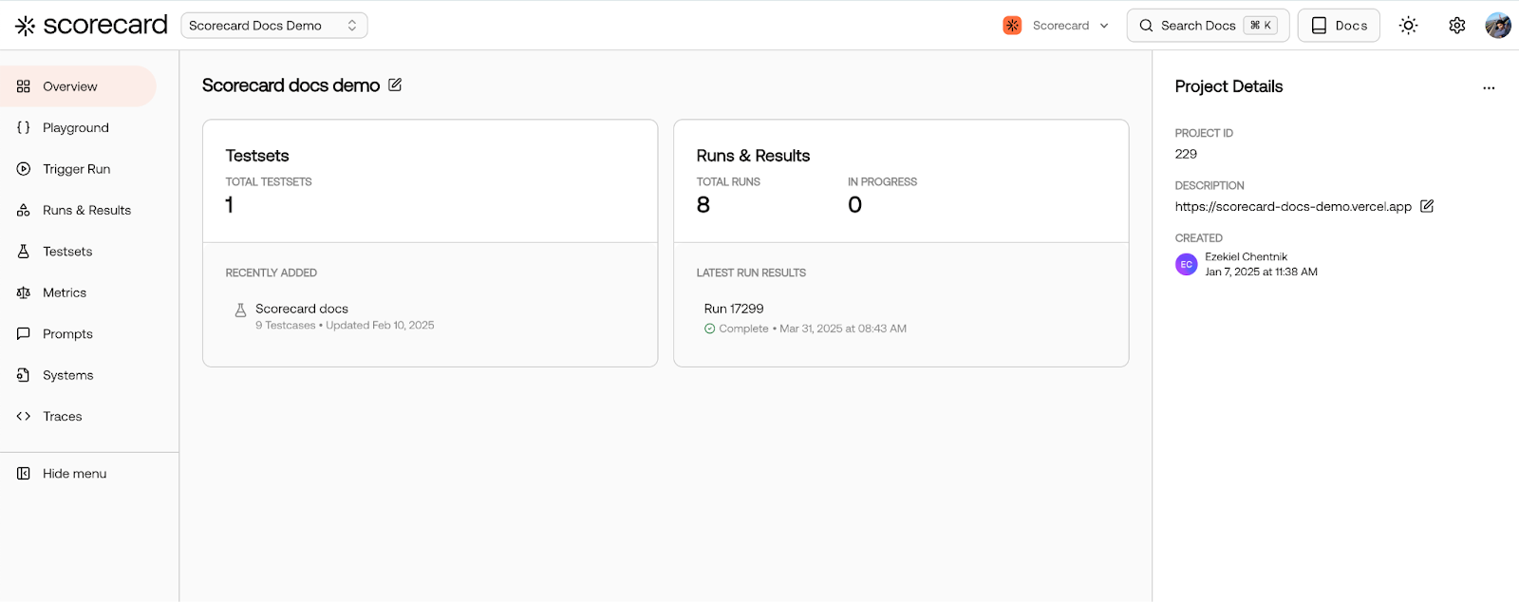
Task: Click '9 Testcases • Updated Feb 10, 2025' text
Action: coord(345,325)
